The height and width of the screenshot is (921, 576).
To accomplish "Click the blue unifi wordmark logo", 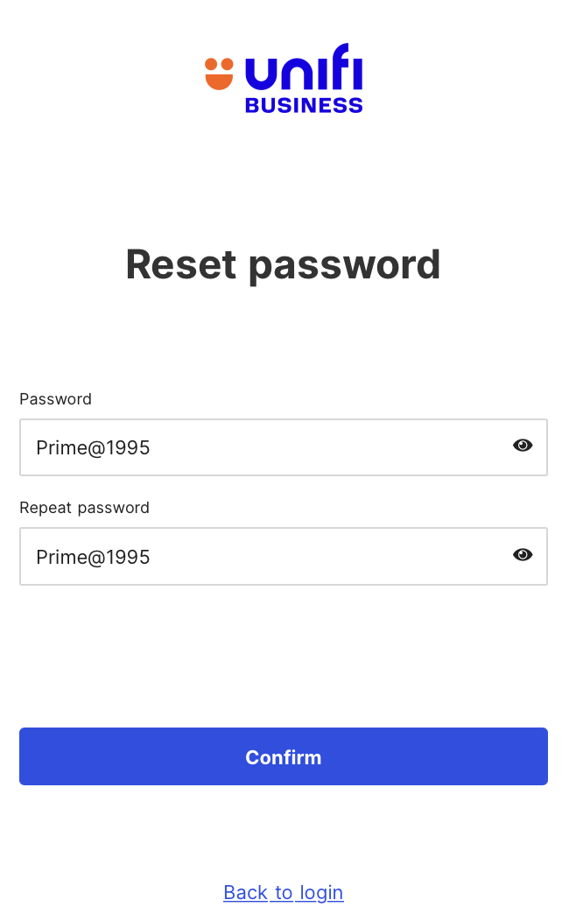I will click(304, 68).
